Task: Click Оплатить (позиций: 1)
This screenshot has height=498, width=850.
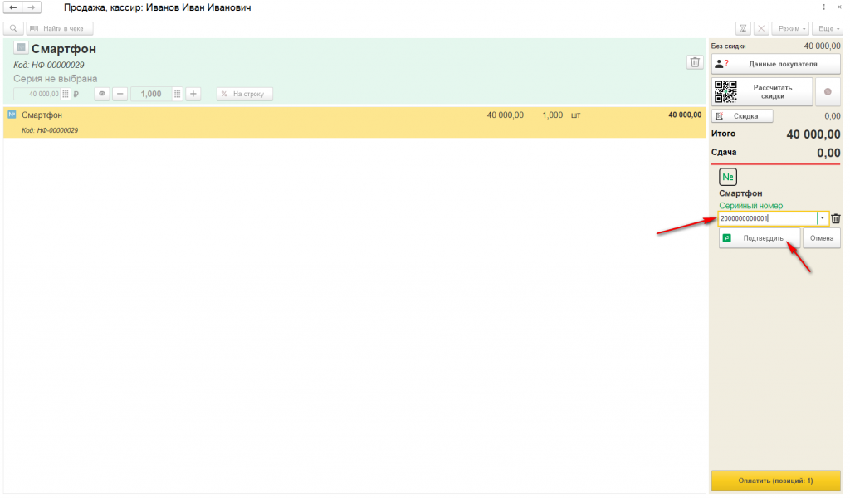Action: coord(776,481)
